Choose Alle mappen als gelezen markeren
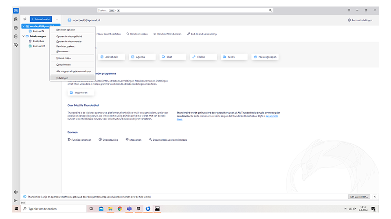The image size is (391, 219). tap(72, 71)
